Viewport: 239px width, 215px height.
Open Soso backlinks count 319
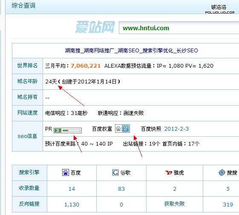(228, 204)
